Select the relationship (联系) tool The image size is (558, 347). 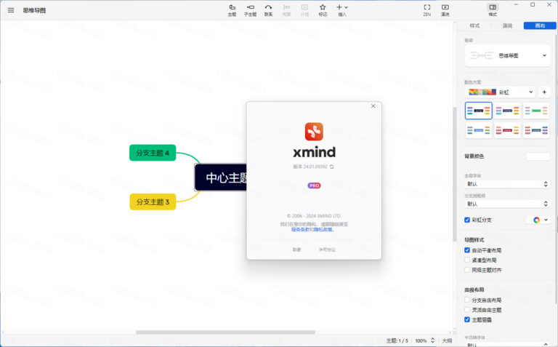[x=268, y=10]
